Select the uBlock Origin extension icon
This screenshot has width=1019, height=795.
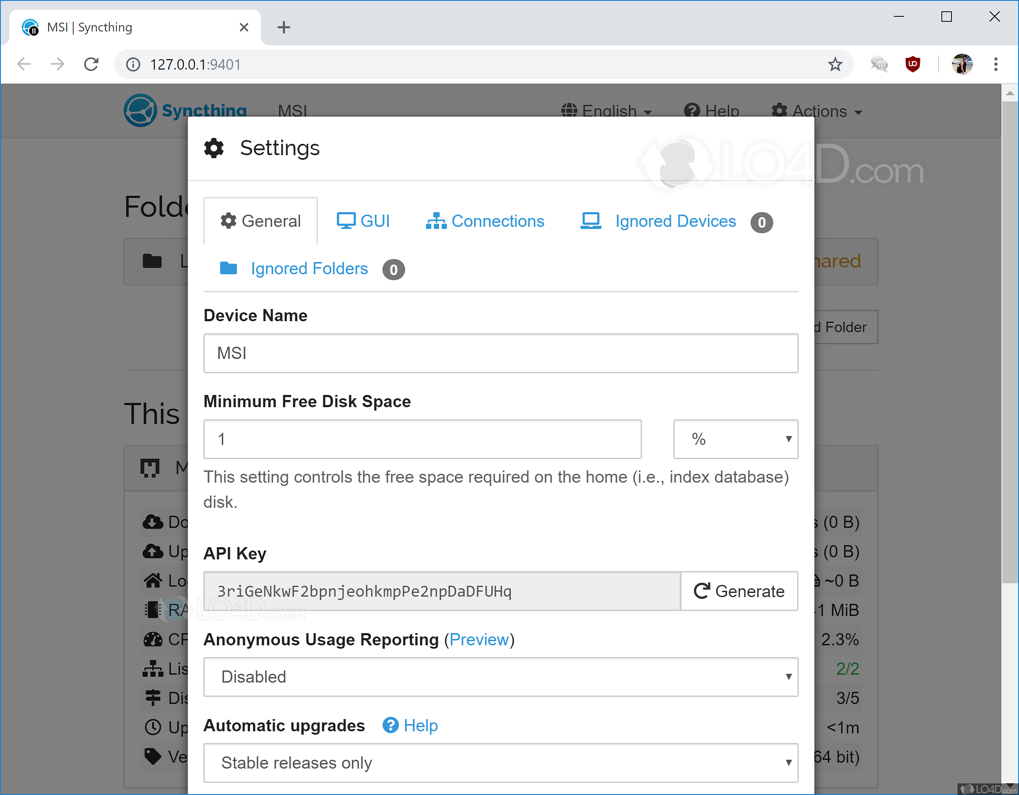coord(912,64)
